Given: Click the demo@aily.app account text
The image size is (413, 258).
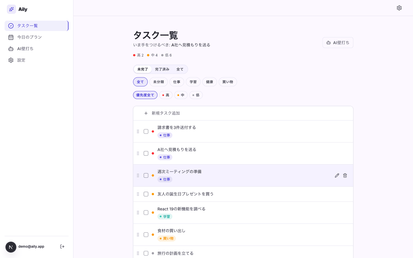Looking at the screenshot, I should [31, 247].
